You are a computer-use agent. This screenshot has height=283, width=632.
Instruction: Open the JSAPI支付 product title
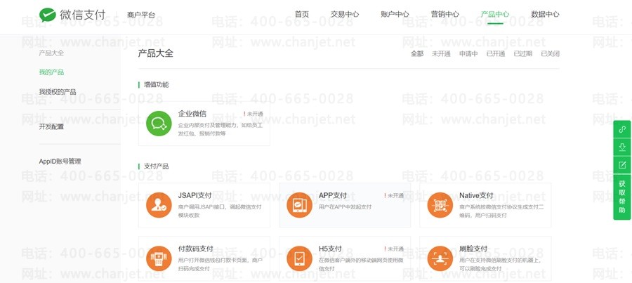pyautogui.click(x=195, y=195)
